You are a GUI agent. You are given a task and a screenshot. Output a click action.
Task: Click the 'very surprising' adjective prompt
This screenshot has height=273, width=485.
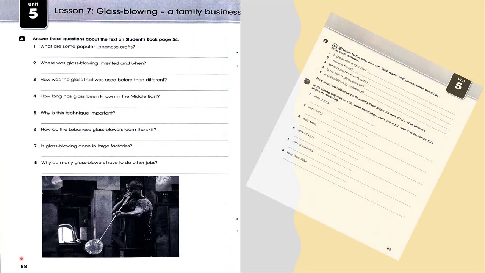(x=302, y=146)
